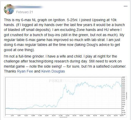Click the PokerTracker watermark logo in the graph
131x120 pixels.
64,81
